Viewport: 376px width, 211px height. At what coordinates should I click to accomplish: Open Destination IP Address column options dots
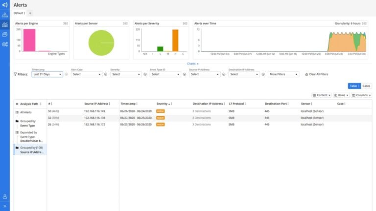(224, 104)
